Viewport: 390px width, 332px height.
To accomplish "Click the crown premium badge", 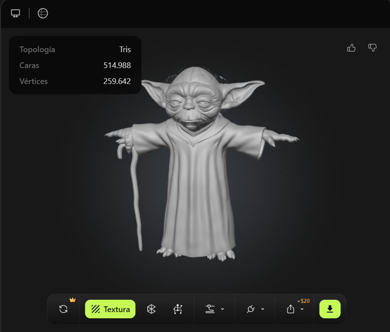I will click(73, 300).
